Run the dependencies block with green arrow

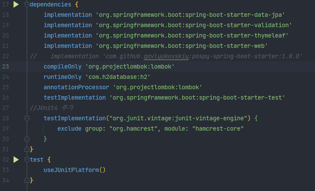tap(16, 4)
